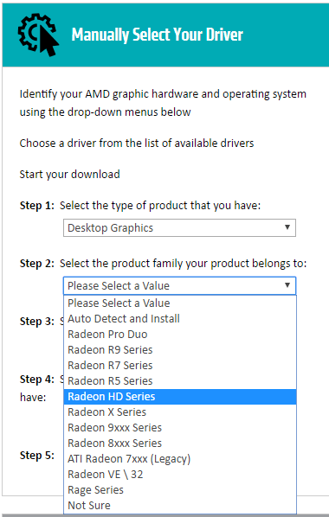Choose Radeon X Series entry
The width and height of the screenshot is (329, 517).
point(180,412)
